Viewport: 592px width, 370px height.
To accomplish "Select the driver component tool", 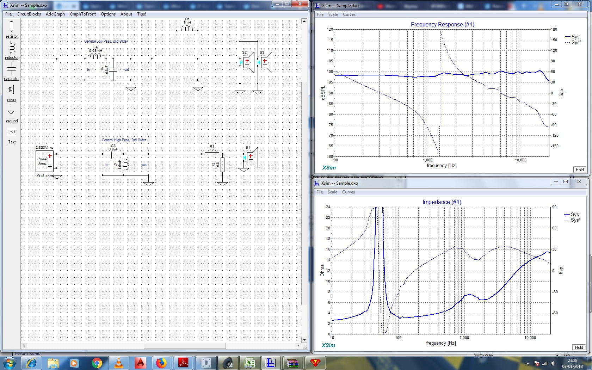I will [12, 93].
